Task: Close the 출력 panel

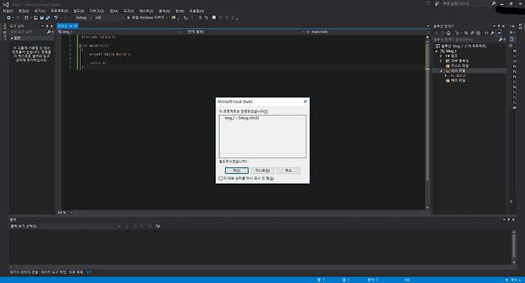Action: pyautogui.click(x=513, y=220)
